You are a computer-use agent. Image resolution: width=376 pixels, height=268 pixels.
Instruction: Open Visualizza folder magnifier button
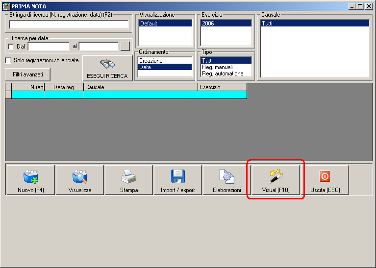pos(80,180)
